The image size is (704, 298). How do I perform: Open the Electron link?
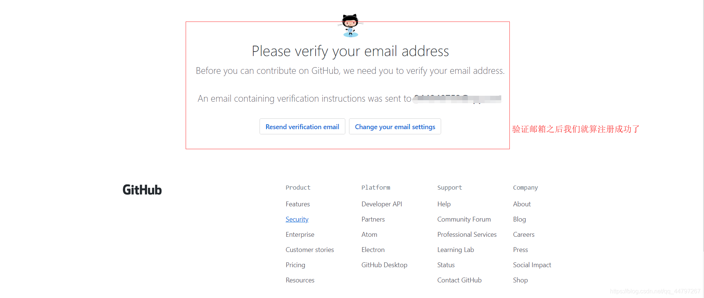click(x=373, y=250)
